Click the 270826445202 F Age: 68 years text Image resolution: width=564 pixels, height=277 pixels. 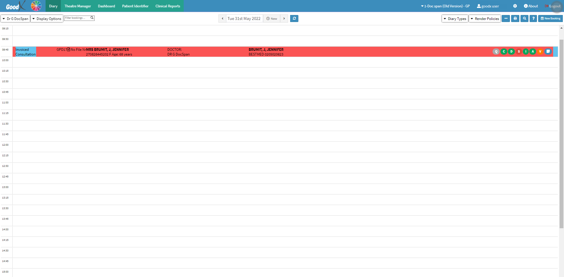click(109, 54)
